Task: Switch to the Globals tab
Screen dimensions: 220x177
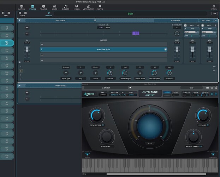Action: point(49,14)
